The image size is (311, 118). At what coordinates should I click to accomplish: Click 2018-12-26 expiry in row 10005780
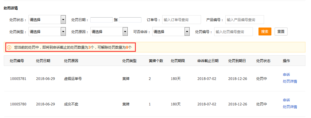[238, 104]
